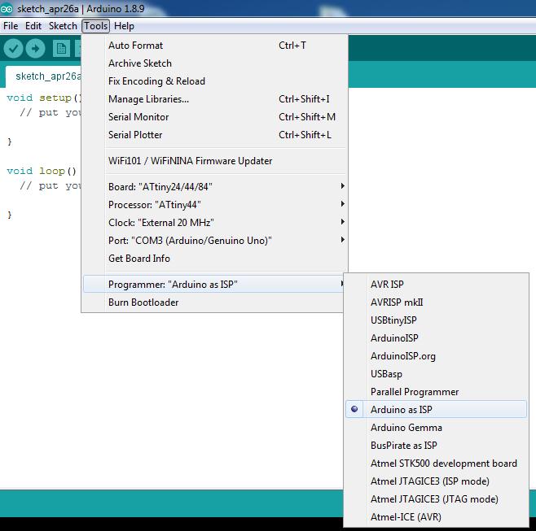The image size is (536, 531).
Task: Open the Edit menu
Action: (x=33, y=26)
